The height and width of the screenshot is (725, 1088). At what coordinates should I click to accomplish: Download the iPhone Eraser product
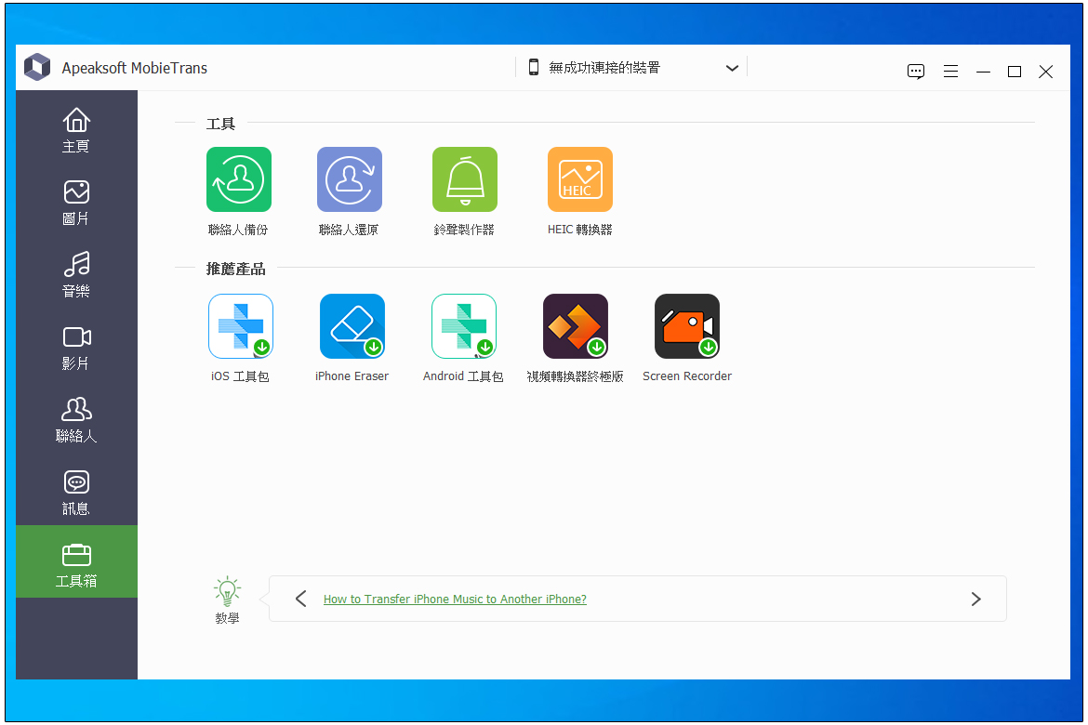pos(352,326)
